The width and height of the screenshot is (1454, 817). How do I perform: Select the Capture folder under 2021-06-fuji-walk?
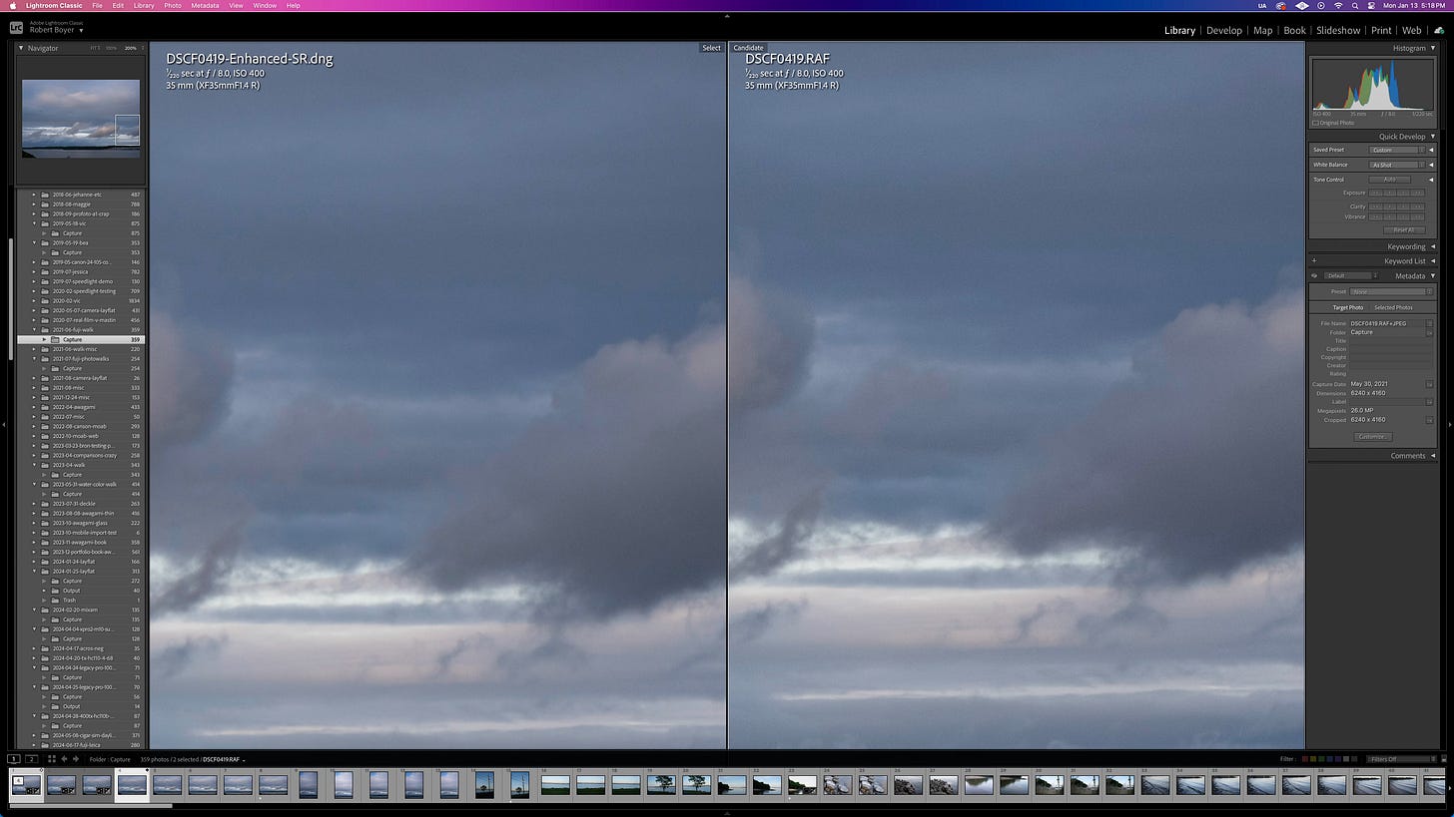click(x=72, y=339)
